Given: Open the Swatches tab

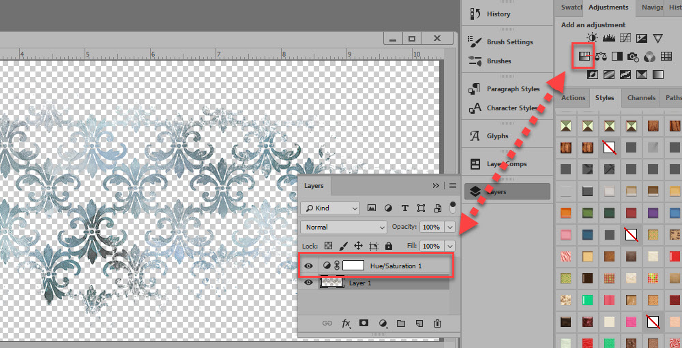Looking at the screenshot, I should click(x=570, y=7).
